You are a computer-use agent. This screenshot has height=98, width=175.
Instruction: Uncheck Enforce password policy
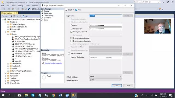[x=71, y=38]
